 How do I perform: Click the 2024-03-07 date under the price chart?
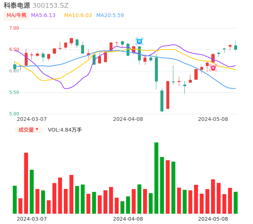(x=32, y=119)
